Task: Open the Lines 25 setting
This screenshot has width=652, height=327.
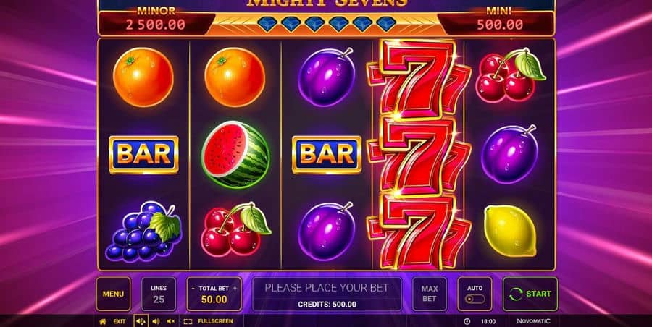Action: pos(159,294)
